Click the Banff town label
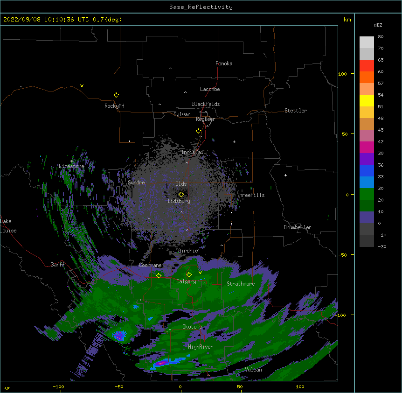 coord(58,265)
